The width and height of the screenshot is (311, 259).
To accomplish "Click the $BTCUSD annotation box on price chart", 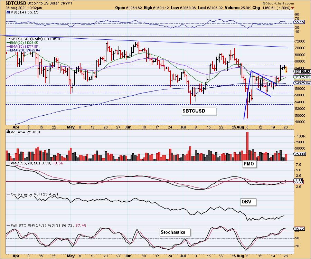I will click(199, 111).
